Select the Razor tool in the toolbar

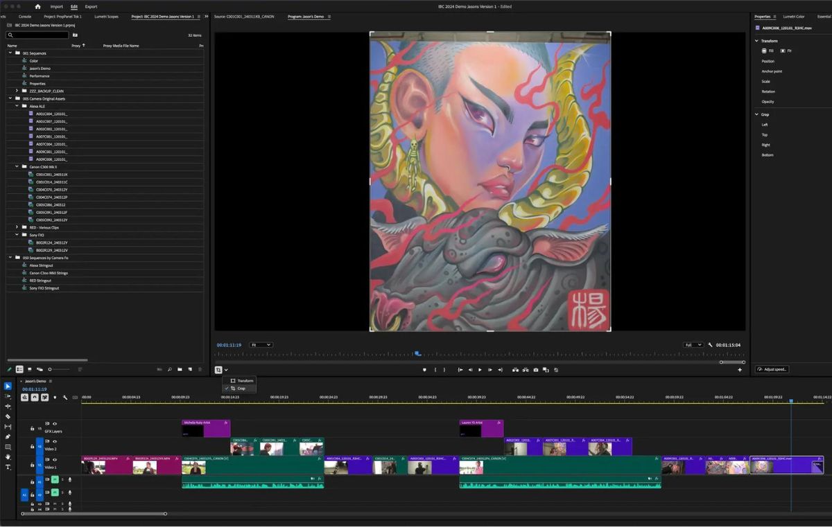(x=8, y=416)
